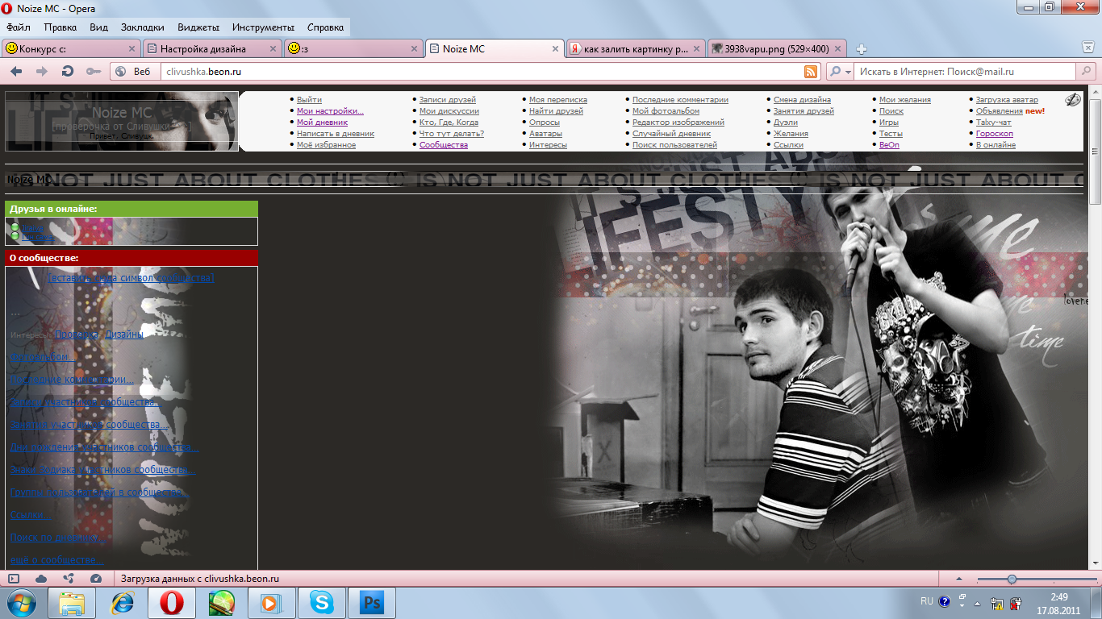Click the password wand key icon
The image size is (1102, 619).
pyautogui.click(x=94, y=72)
